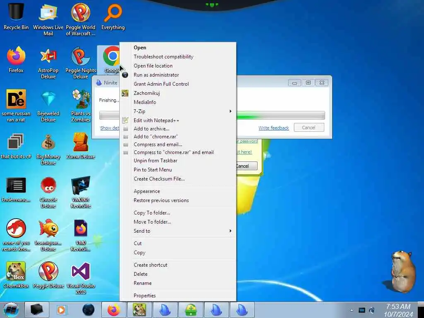Select the Chuzzle Deluxe icon
This screenshot has height=318, width=424.
coord(48,193)
